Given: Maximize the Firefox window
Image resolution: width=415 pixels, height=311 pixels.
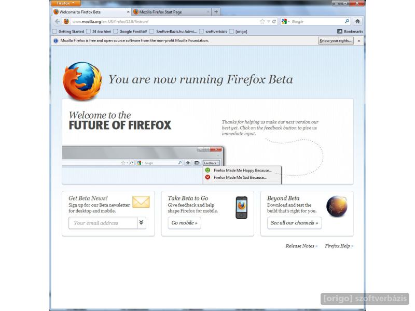Looking at the screenshot, I should click(x=345, y=4).
